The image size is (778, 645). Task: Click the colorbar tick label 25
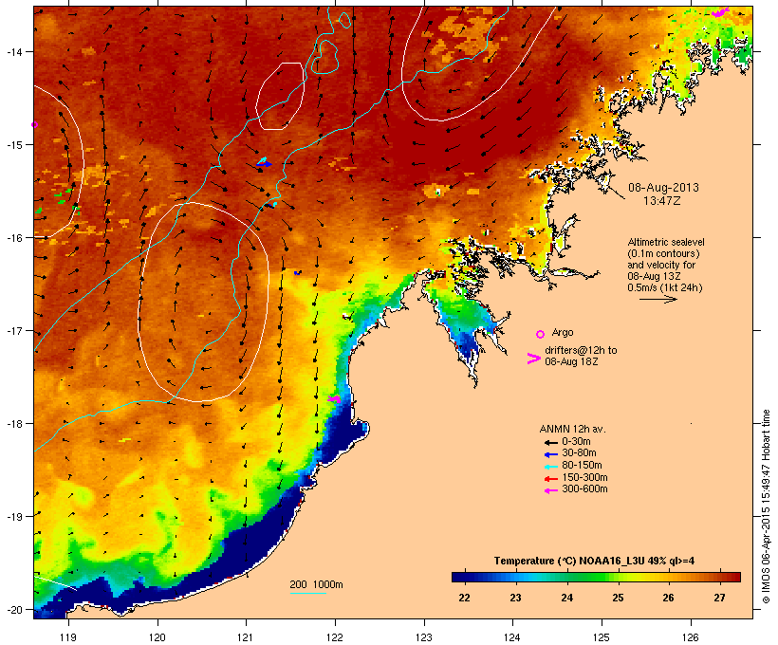[x=618, y=598]
